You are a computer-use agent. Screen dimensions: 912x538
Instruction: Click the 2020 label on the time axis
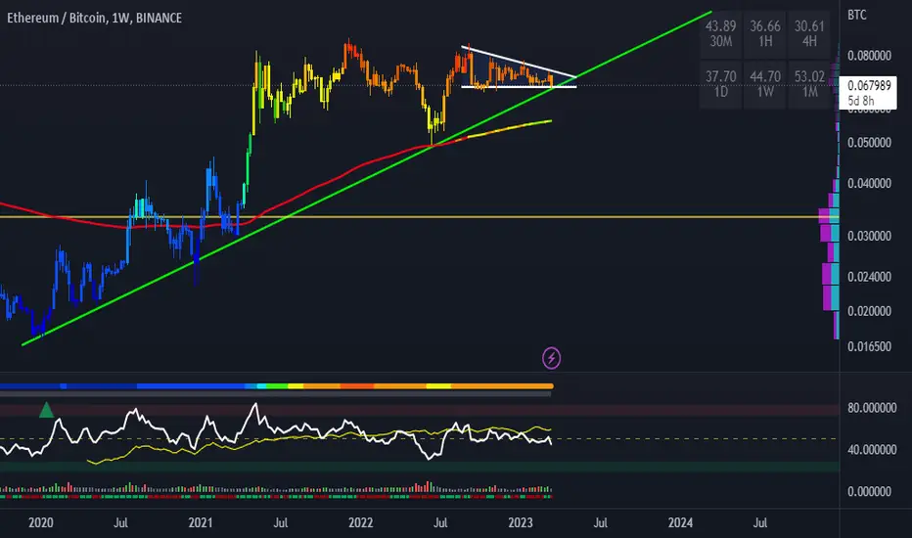[41, 523]
